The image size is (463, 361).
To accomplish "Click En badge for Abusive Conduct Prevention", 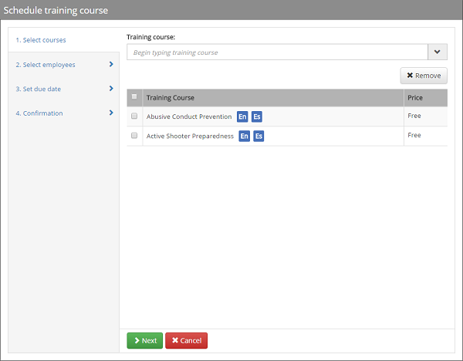I will tap(242, 116).
